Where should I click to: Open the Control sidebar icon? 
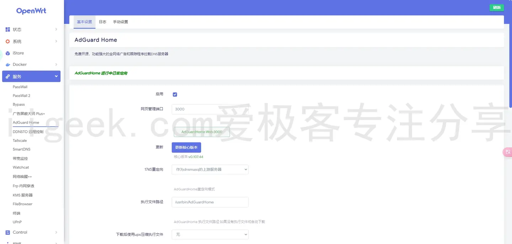8,232
